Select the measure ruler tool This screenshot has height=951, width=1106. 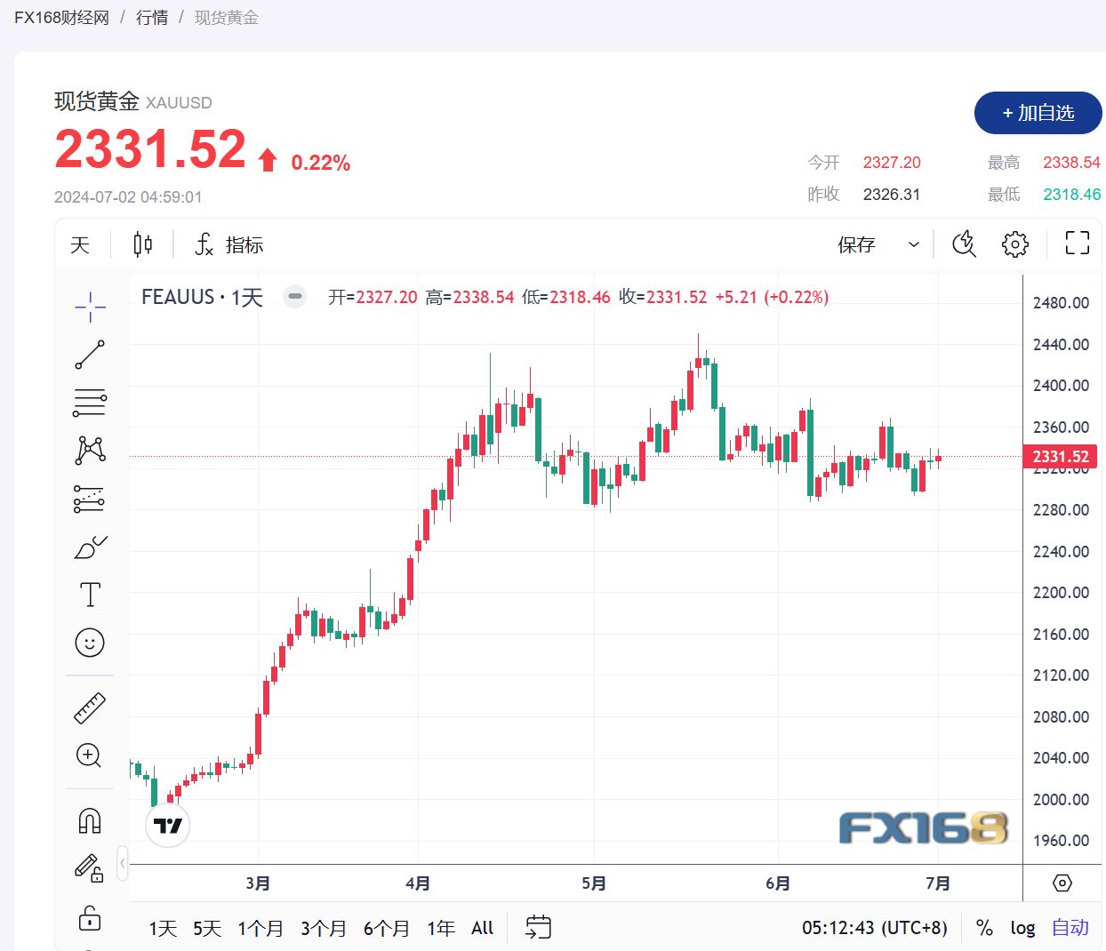89,707
